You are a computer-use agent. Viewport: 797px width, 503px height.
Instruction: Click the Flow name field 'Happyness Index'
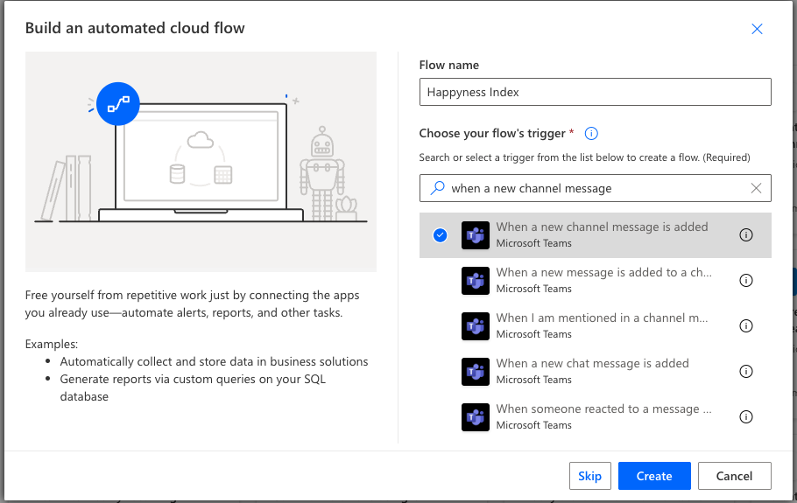[595, 92]
